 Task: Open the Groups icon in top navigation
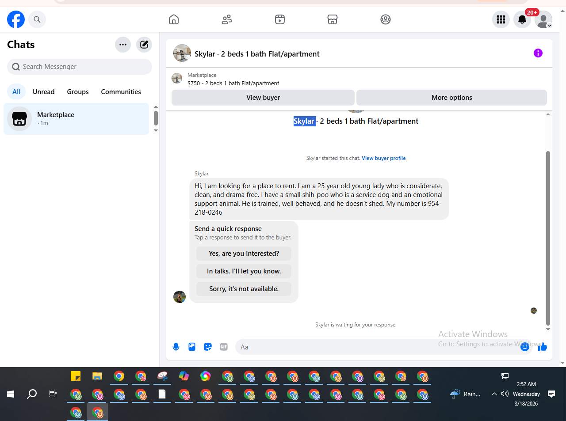pyautogui.click(x=386, y=19)
